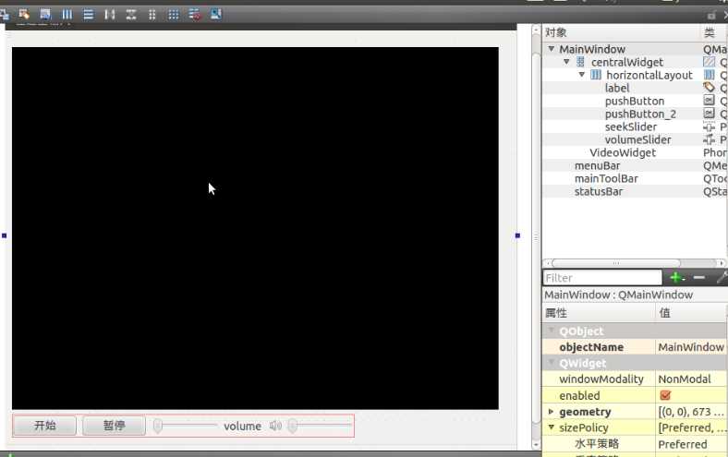This screenshot has height=457, width=728.
Task: Activate Edit Tab Order mode
Action: 45,15
